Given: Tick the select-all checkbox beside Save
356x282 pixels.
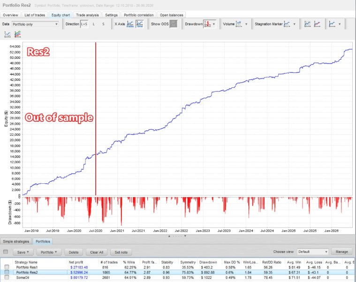Looking at the screenshot, I should [x=6, y=252].
